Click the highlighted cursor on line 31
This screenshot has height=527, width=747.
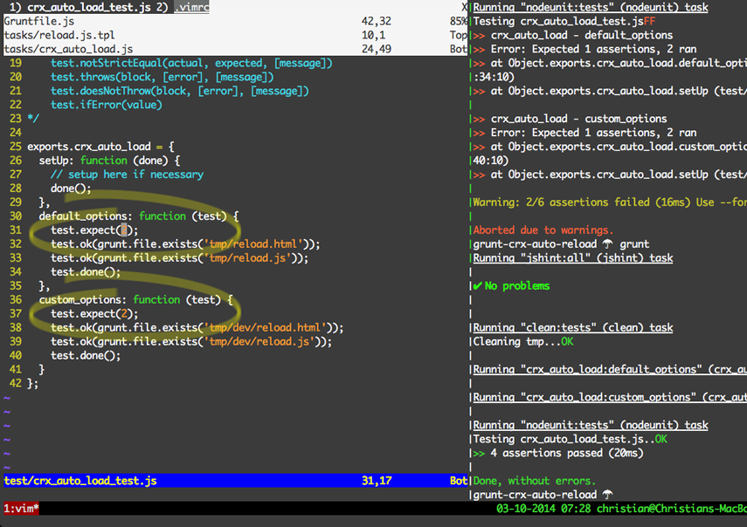(124, 230)
